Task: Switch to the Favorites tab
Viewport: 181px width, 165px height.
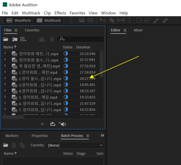Action: tap(32, 30)
